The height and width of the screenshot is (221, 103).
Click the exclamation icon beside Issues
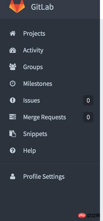click(x=13, y=100)
